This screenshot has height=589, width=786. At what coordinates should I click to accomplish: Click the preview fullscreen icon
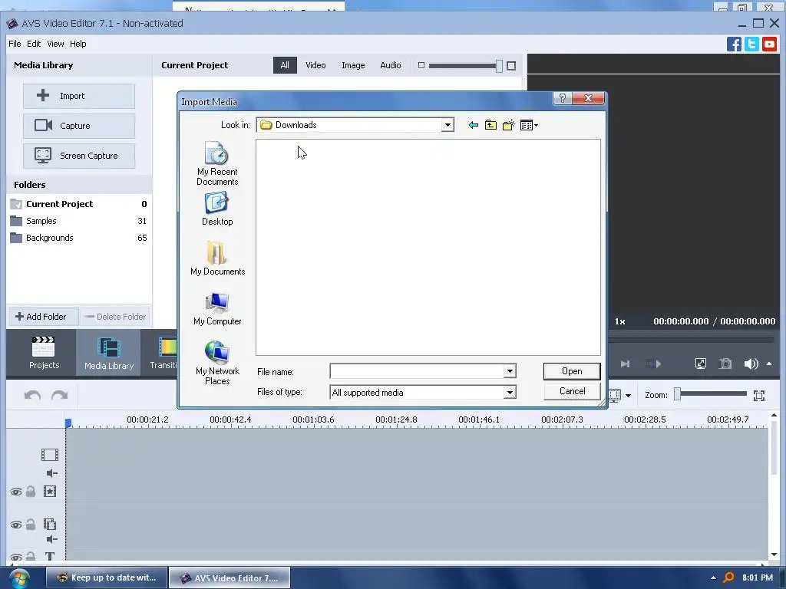coord(700,364)
